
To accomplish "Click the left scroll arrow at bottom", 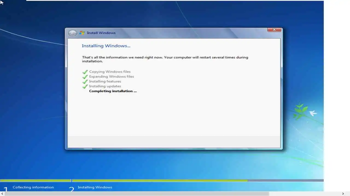I will coord(2,194).
